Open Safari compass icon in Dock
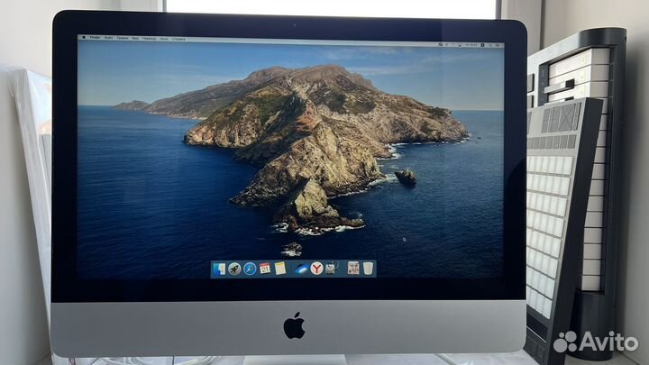649x365 pixels. point(250,269)
